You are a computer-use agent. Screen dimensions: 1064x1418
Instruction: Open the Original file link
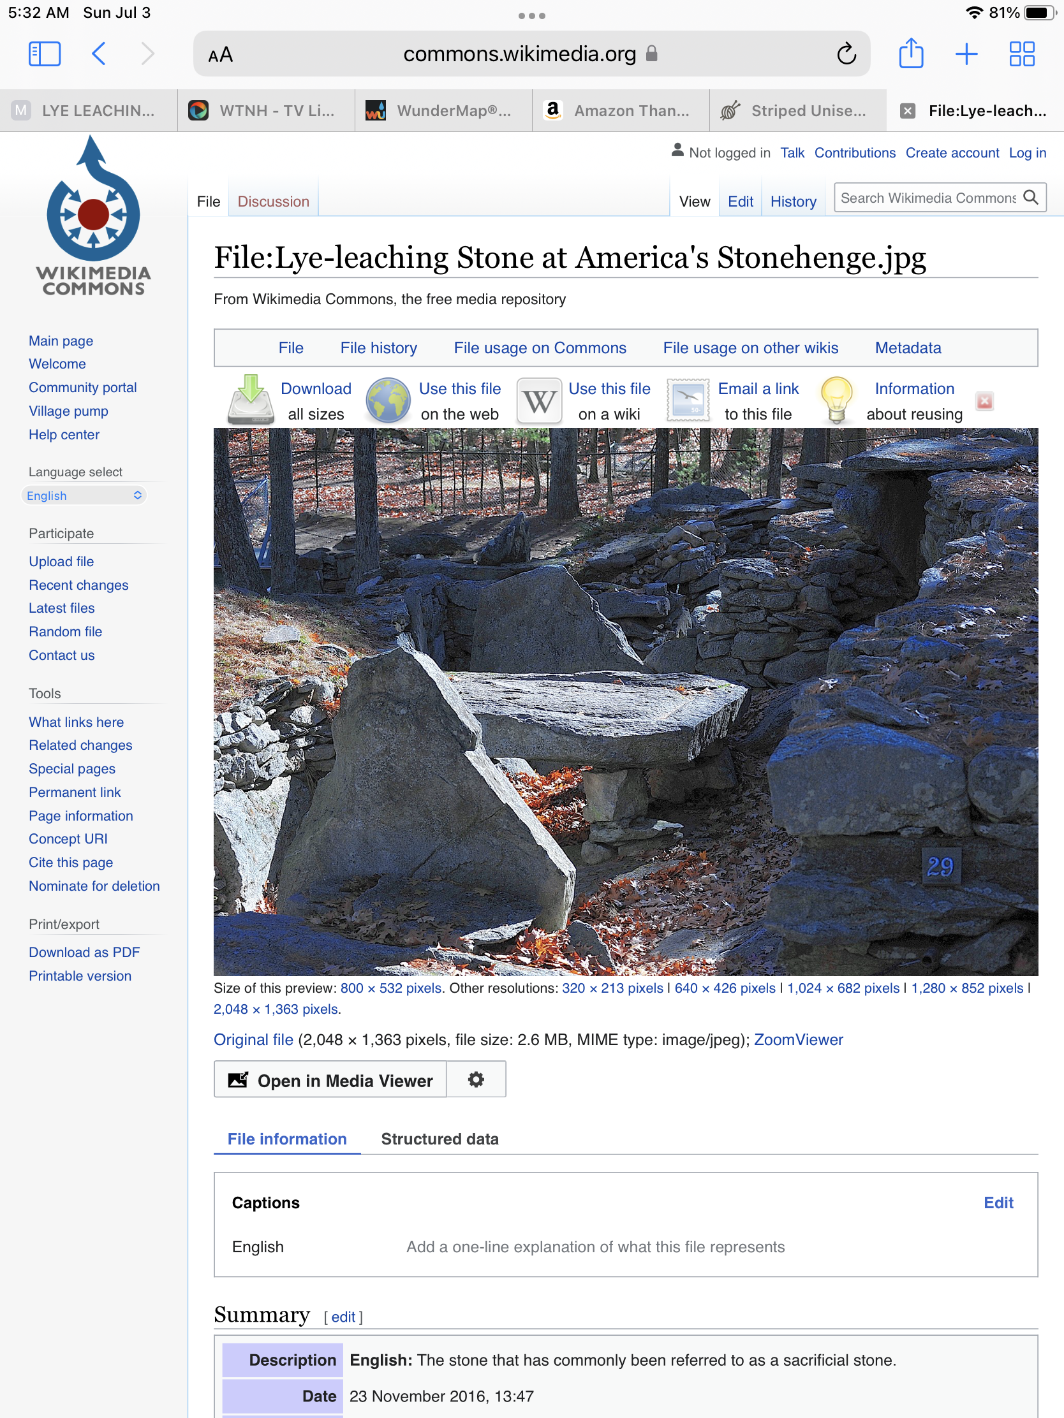[253, 1040]
